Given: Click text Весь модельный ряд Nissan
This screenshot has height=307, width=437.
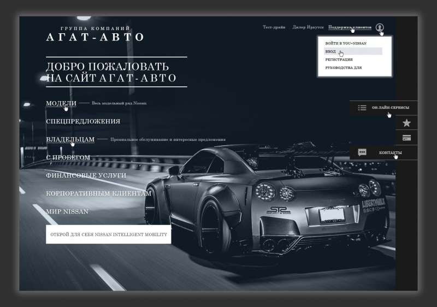Looking at the screenshot, I should (119, 103).
